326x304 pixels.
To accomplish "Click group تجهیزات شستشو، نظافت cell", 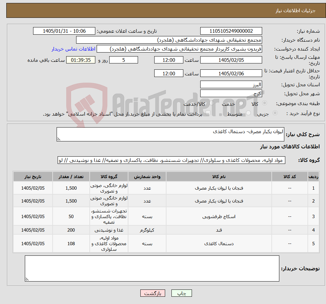I will click(109, 216).
